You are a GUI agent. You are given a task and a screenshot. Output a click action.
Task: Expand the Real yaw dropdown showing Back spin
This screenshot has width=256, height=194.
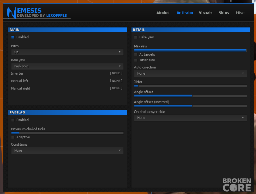[x=67, y=66]
